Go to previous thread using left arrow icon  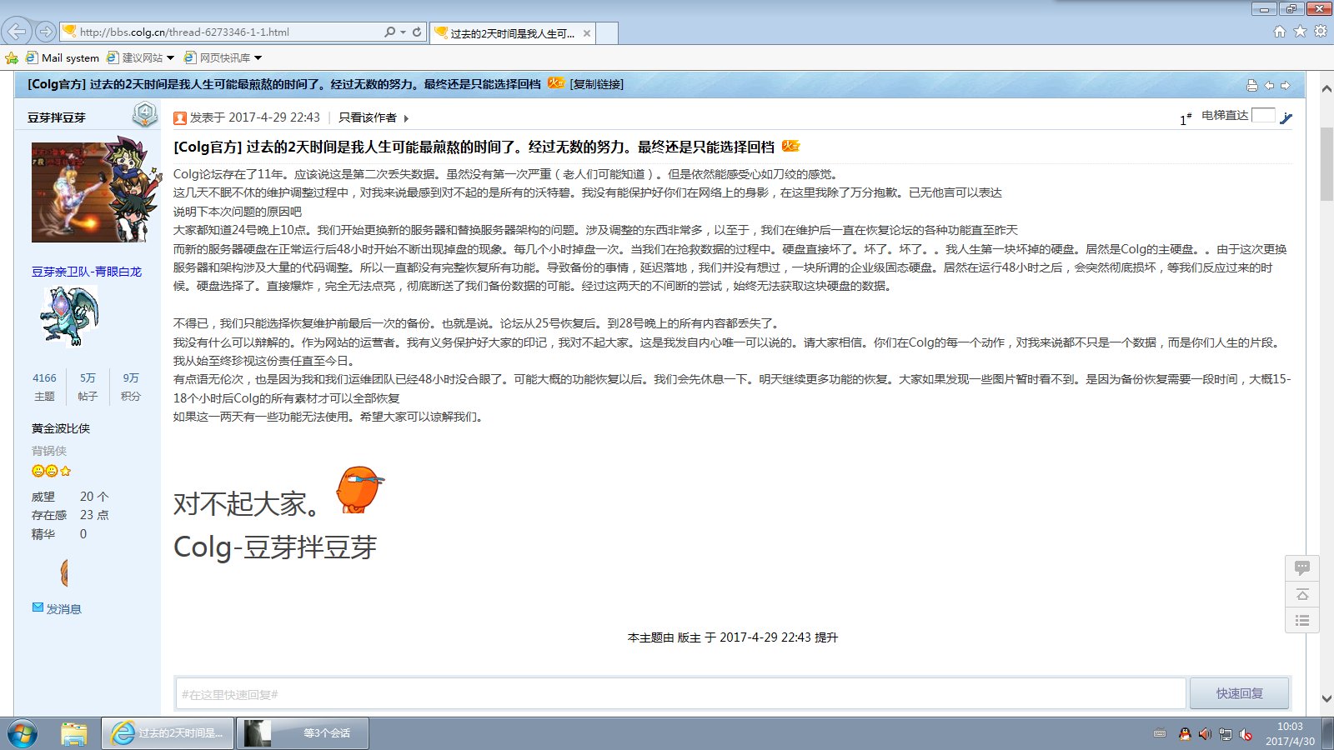point(1269,85)
